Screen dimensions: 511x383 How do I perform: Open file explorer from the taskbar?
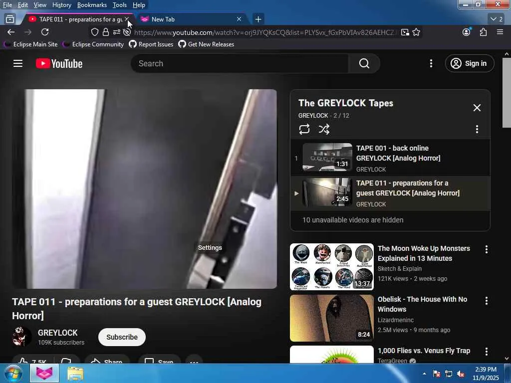coord(75,374)
